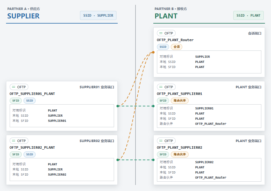This screenshot has height=191, width=271.
Task: Click 本地 SFID value PLANT in OFTP_PLANT_SUPPLIER02 card
Action: click(200, 173)
